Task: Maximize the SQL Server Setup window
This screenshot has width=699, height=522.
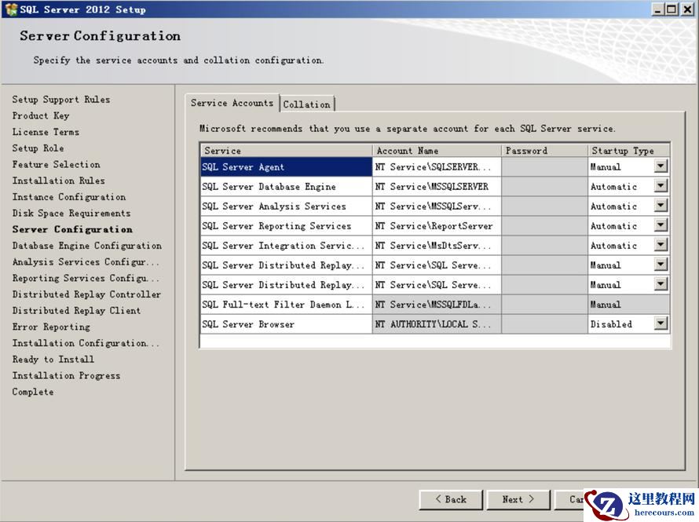Action: [671, 9]
